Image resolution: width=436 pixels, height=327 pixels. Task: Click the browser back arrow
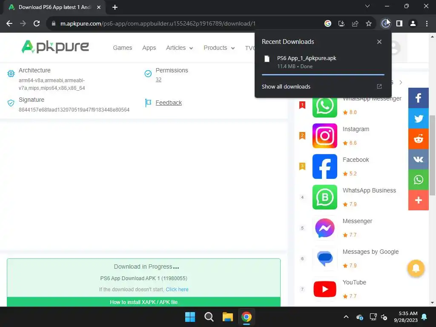(x=9, y=24)
